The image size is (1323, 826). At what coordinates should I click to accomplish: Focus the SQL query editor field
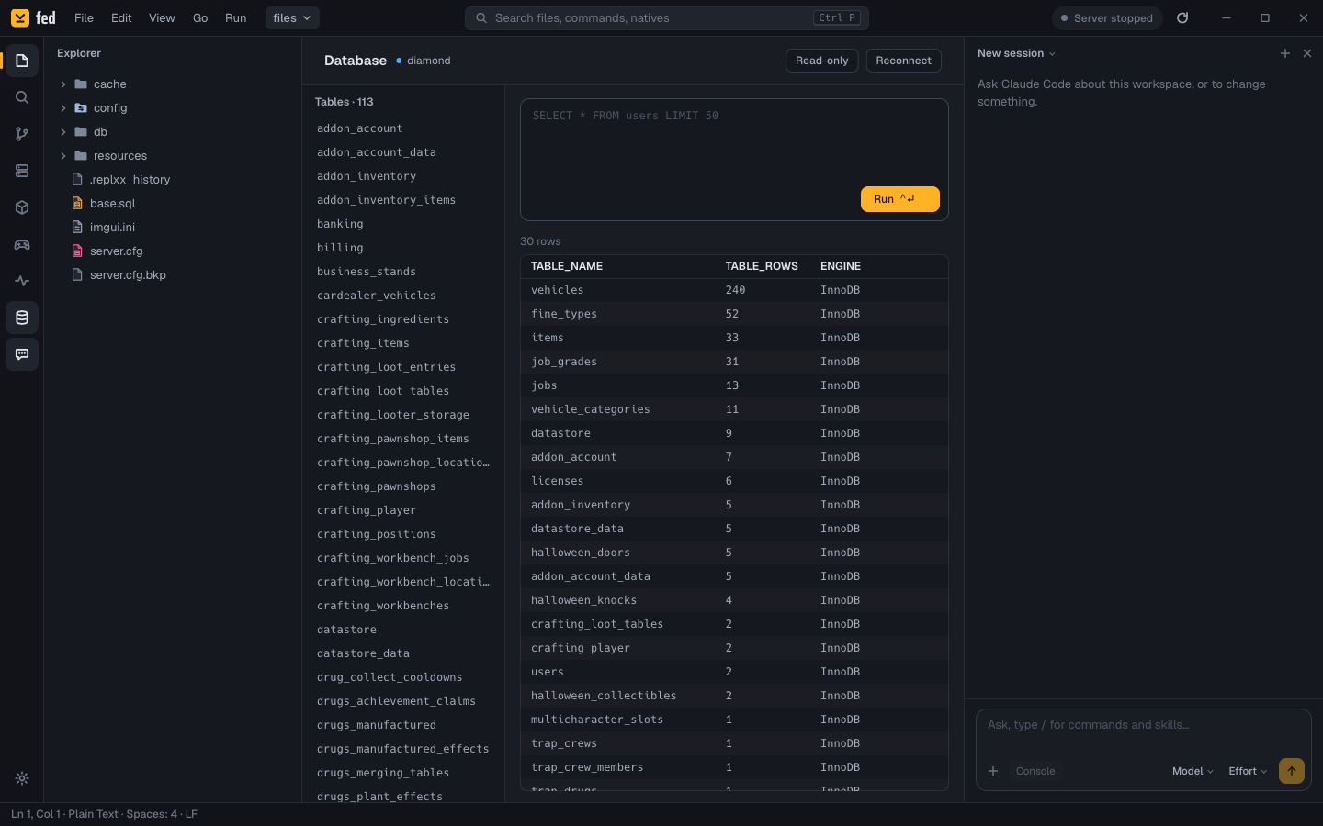(x=734, y=160)
